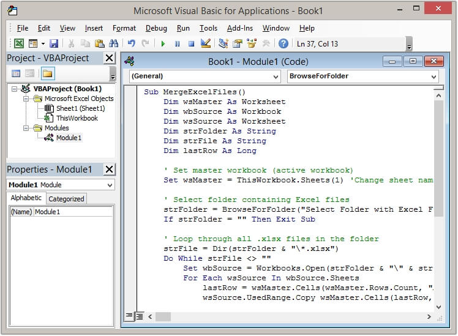Toggle Folders view in the Project panel

click(x=48, y=74)
